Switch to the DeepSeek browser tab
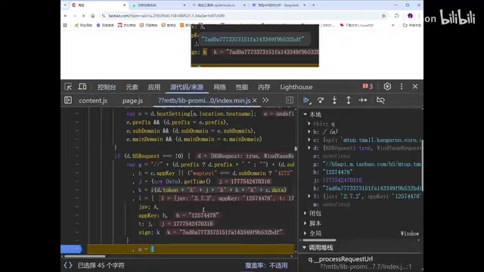The width and height of the screenshot is (484, 272). click(x=278, y=5)
